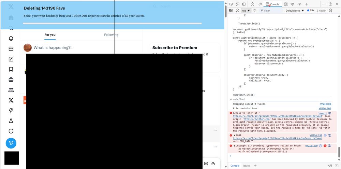Open Premium X logo in sidebar
Image resolution: width=341 pixels, height=169 pixels.
(11, 100)
